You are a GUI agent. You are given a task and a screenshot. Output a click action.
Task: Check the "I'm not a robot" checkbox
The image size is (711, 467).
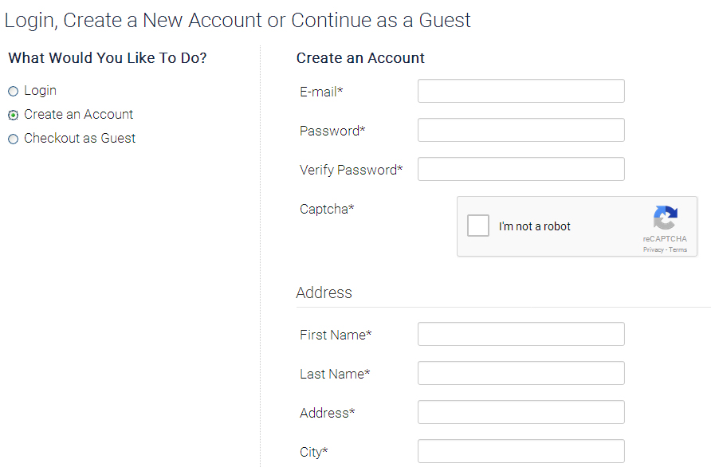[478, 226]
